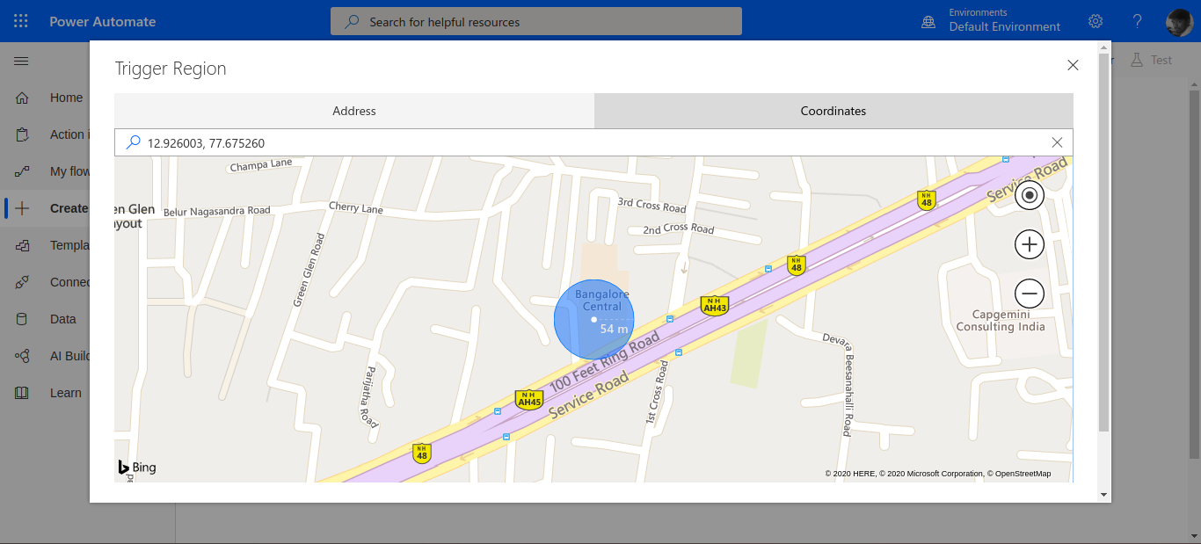
Task: Open the app launcher waffle icon
Action: (21, 21)
